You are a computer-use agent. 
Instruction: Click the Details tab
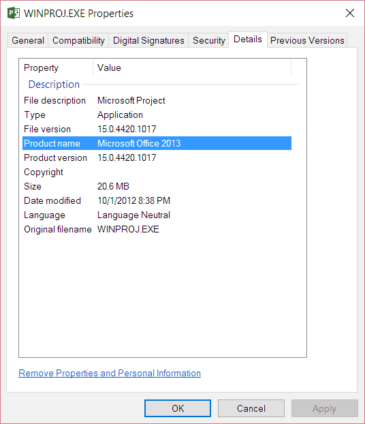pos(248,40)
